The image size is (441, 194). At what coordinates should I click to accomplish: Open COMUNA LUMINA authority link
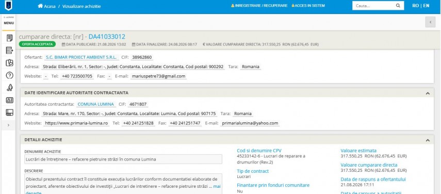coord(95,104)
